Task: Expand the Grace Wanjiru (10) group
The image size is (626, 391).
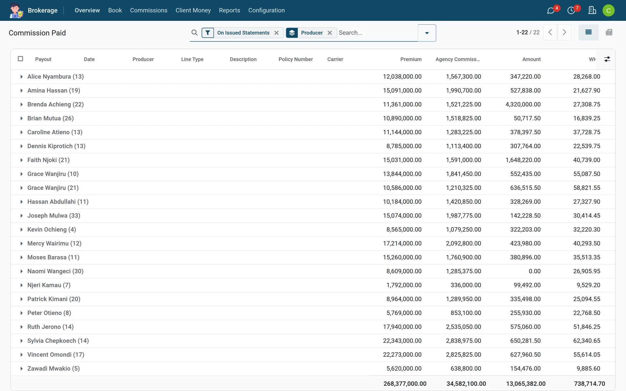Action: [x=22, y=174]
